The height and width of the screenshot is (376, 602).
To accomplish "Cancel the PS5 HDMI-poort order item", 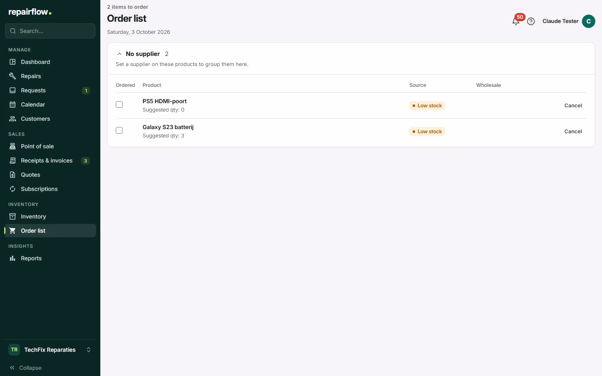I will tap(573, 106).
